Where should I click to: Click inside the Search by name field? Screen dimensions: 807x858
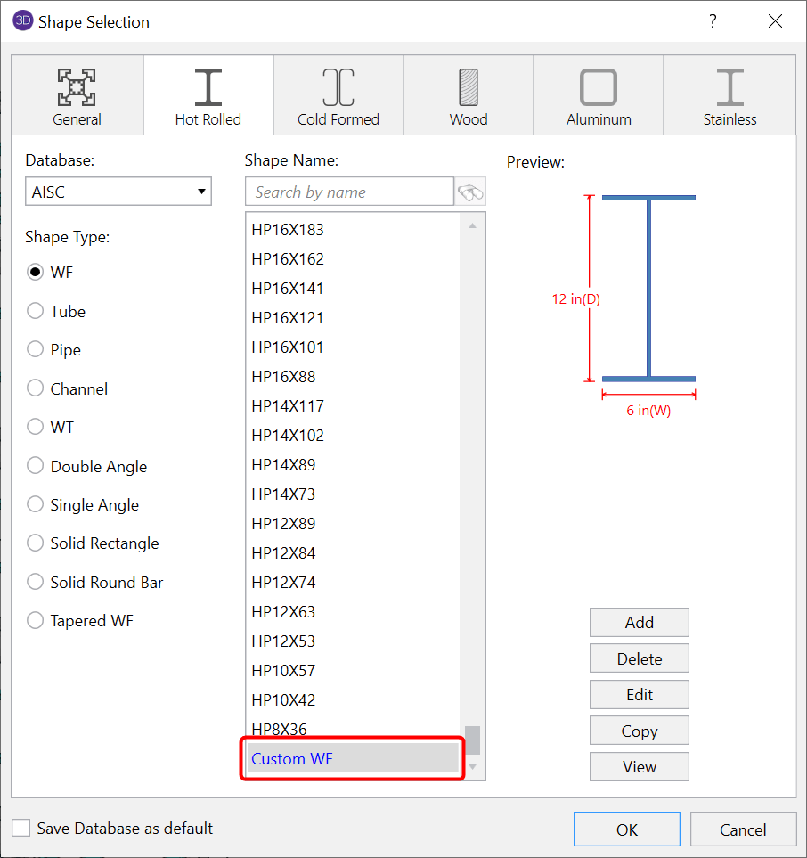pos(347,191)
